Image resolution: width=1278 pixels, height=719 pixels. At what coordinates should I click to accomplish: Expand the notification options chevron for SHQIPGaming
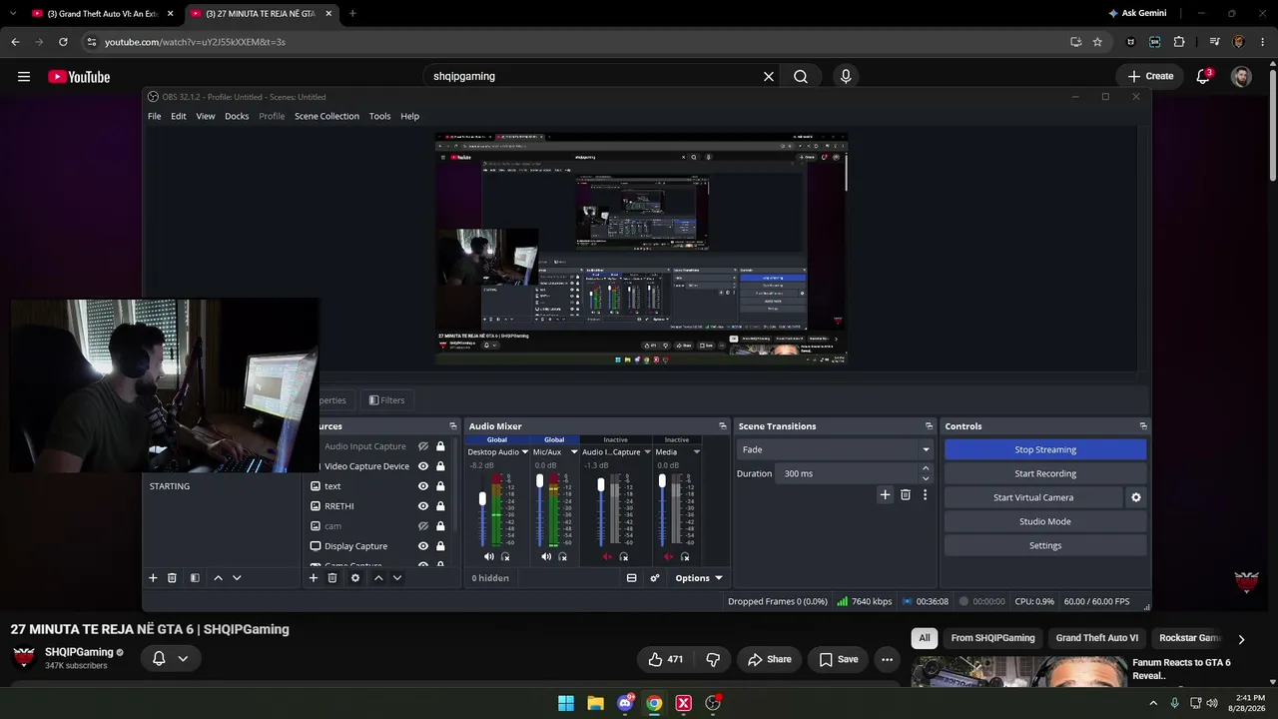pyautogui.click(x=183, y=659)
